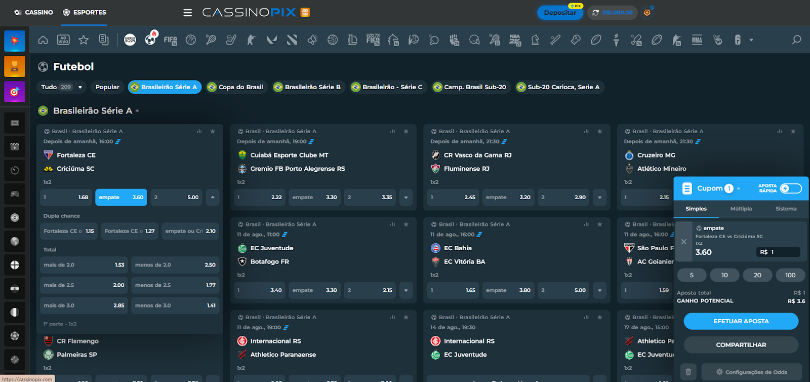Favorite the Fortaleza CE match star

click(213, 131)
